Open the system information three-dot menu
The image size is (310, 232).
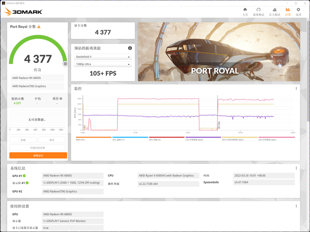[x=296, y=168]
